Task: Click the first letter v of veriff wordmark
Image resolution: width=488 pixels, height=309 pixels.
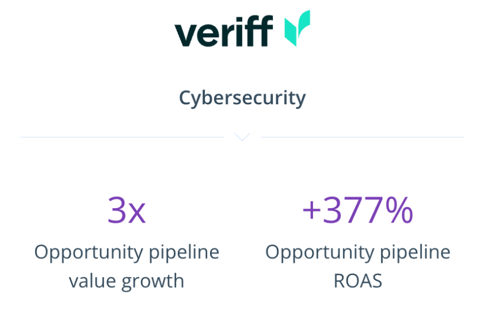Action: [185, 34]
